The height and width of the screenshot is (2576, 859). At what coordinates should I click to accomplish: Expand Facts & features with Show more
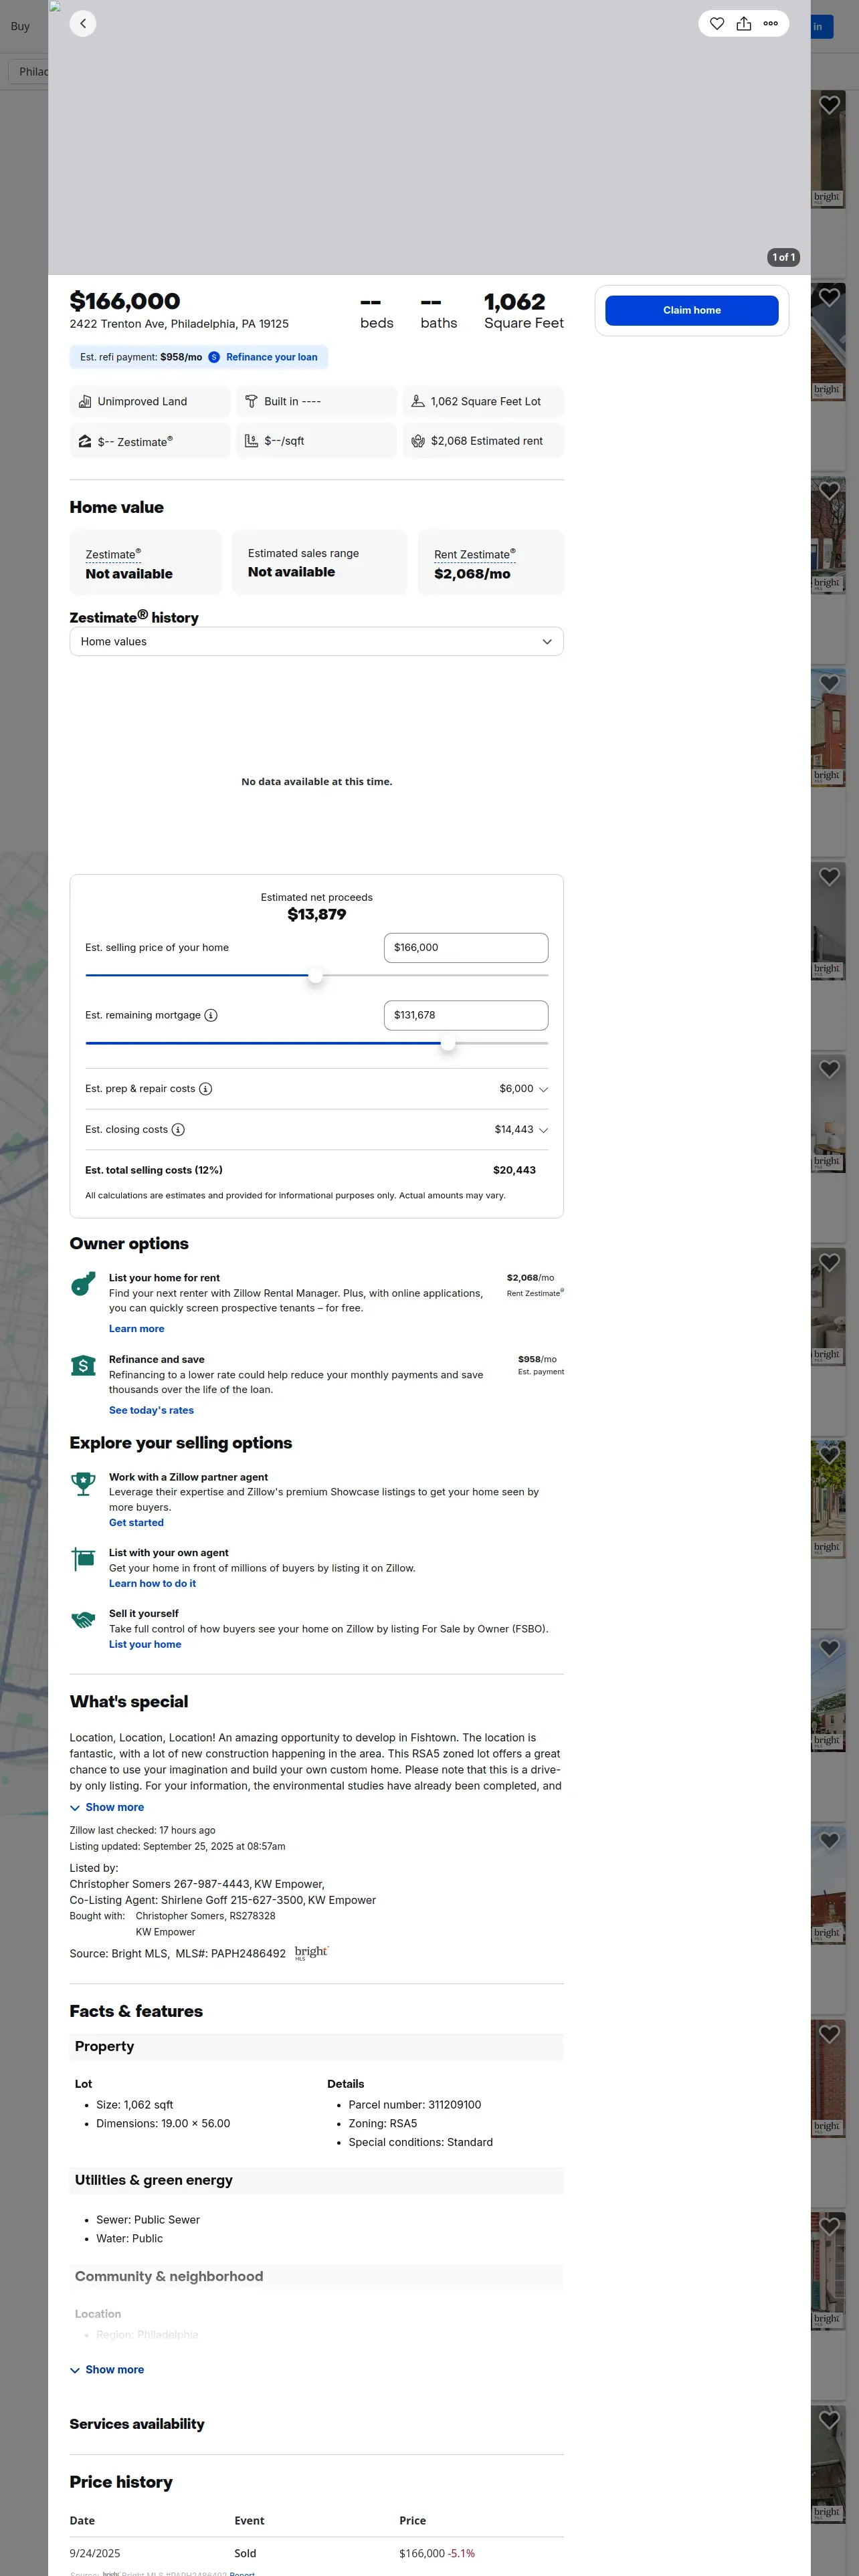click(107, 2369)
